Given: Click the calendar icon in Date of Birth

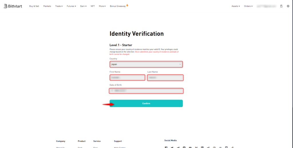Looking at the screenshot, I should pos(112,91).
